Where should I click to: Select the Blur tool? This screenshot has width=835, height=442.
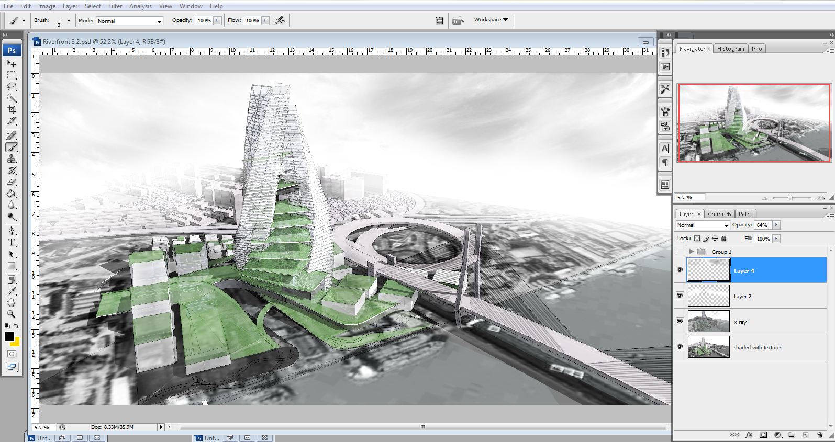tap(12, 205)
